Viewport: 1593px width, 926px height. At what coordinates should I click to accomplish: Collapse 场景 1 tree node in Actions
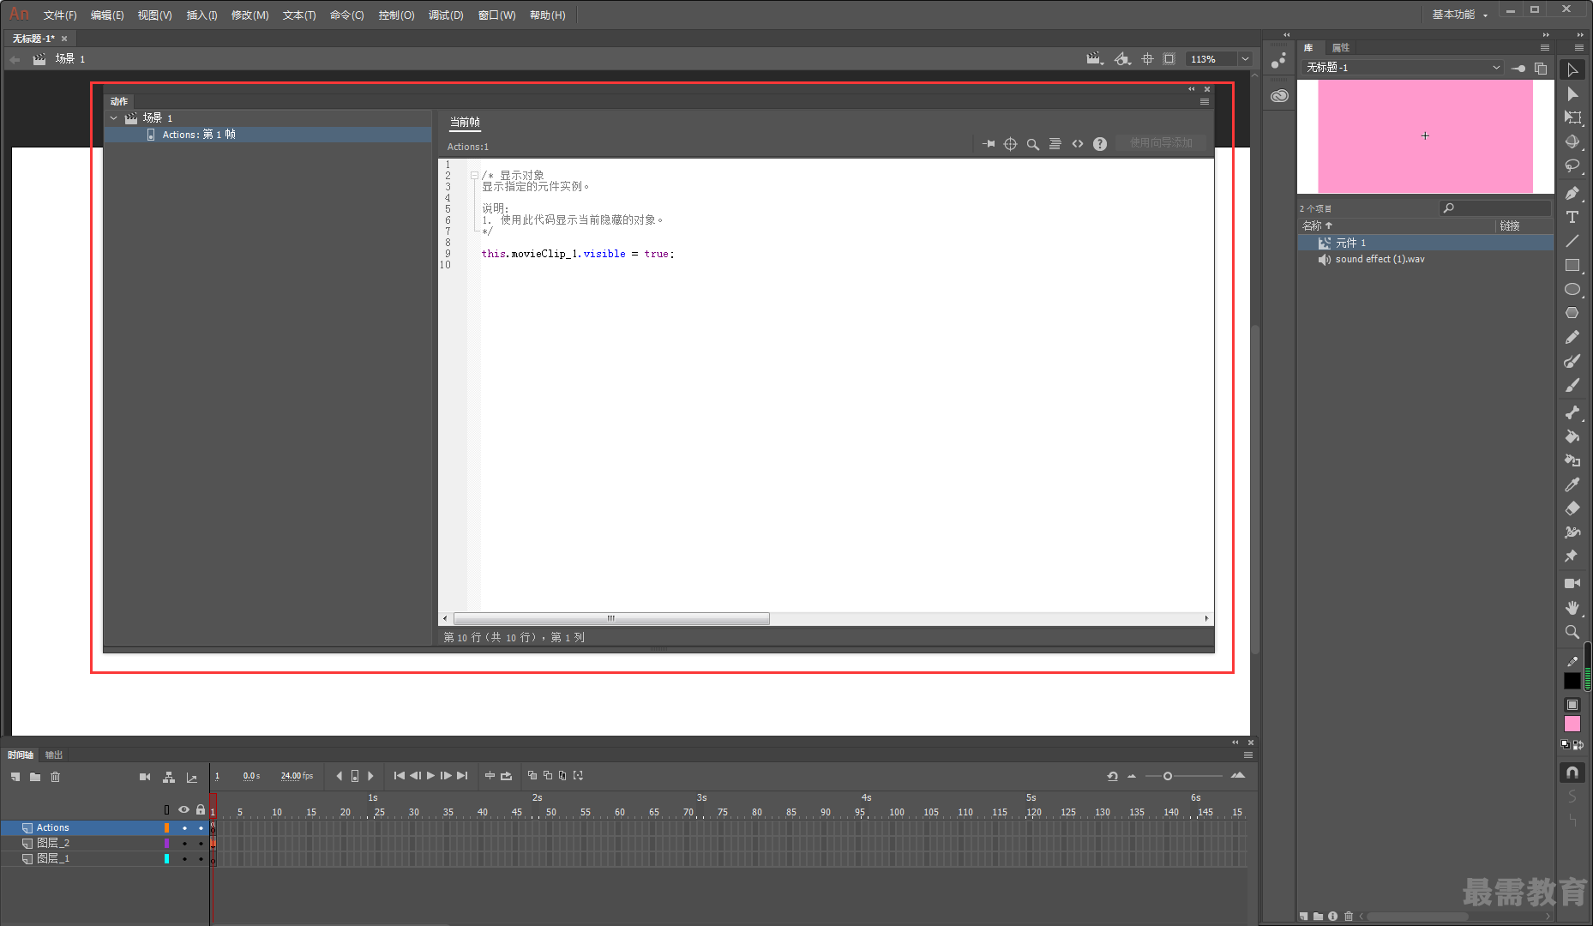tap(114, 118)
